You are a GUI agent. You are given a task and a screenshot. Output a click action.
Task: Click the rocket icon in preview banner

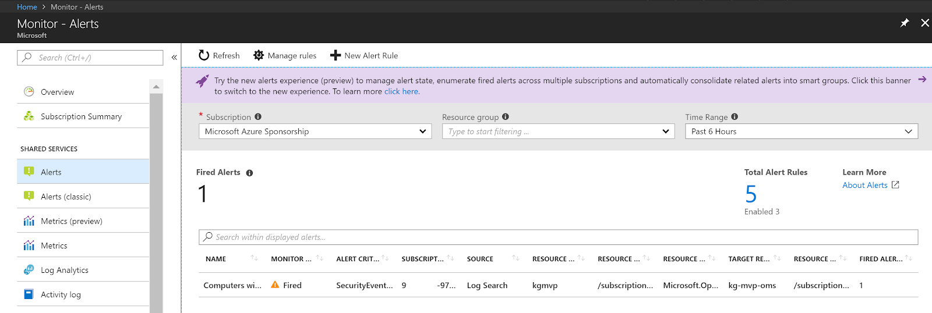[202, 81]
